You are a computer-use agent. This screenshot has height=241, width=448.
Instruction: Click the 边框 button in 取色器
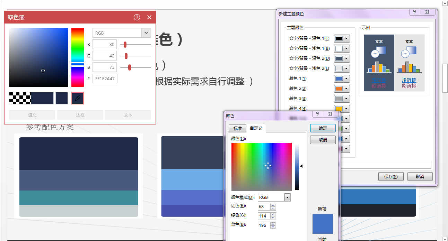click(x=80, y=115)
